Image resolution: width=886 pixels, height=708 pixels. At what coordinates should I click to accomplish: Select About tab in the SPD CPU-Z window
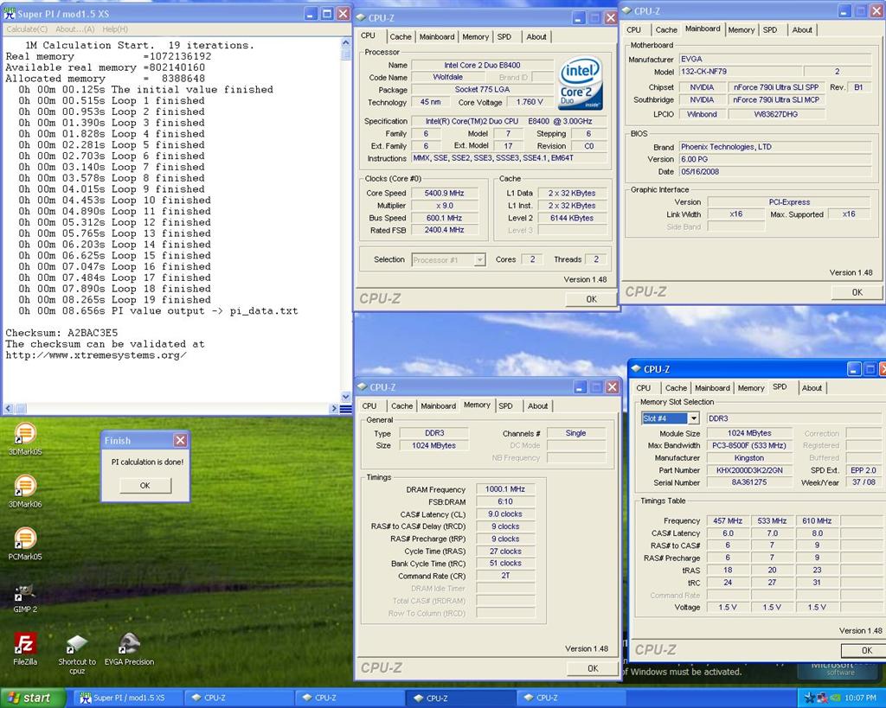(x=812, y=388)
